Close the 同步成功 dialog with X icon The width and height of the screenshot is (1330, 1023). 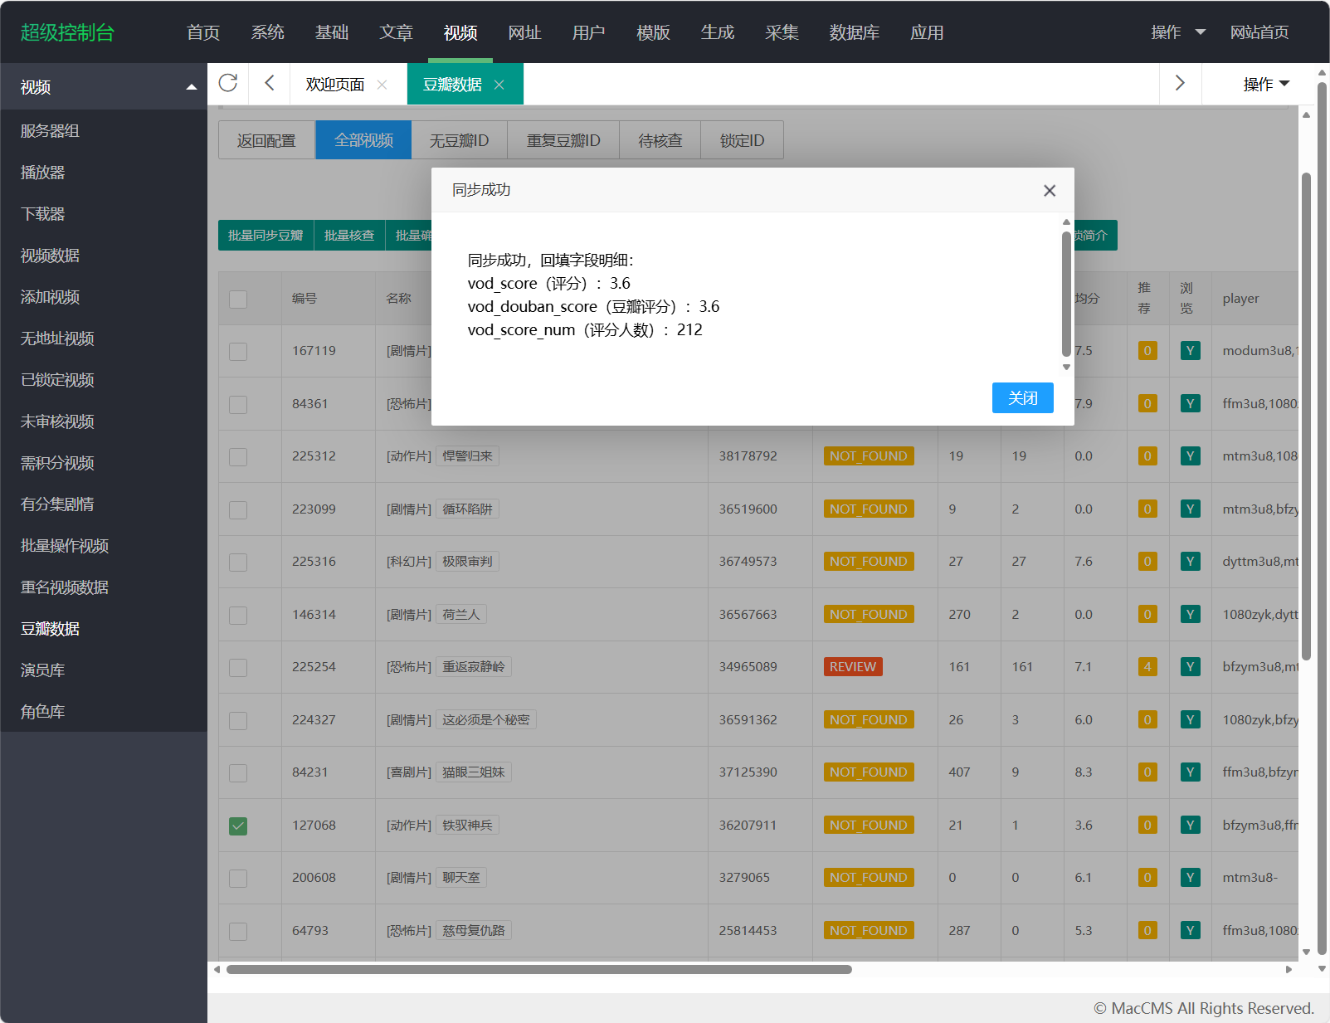pos(1049,191)
